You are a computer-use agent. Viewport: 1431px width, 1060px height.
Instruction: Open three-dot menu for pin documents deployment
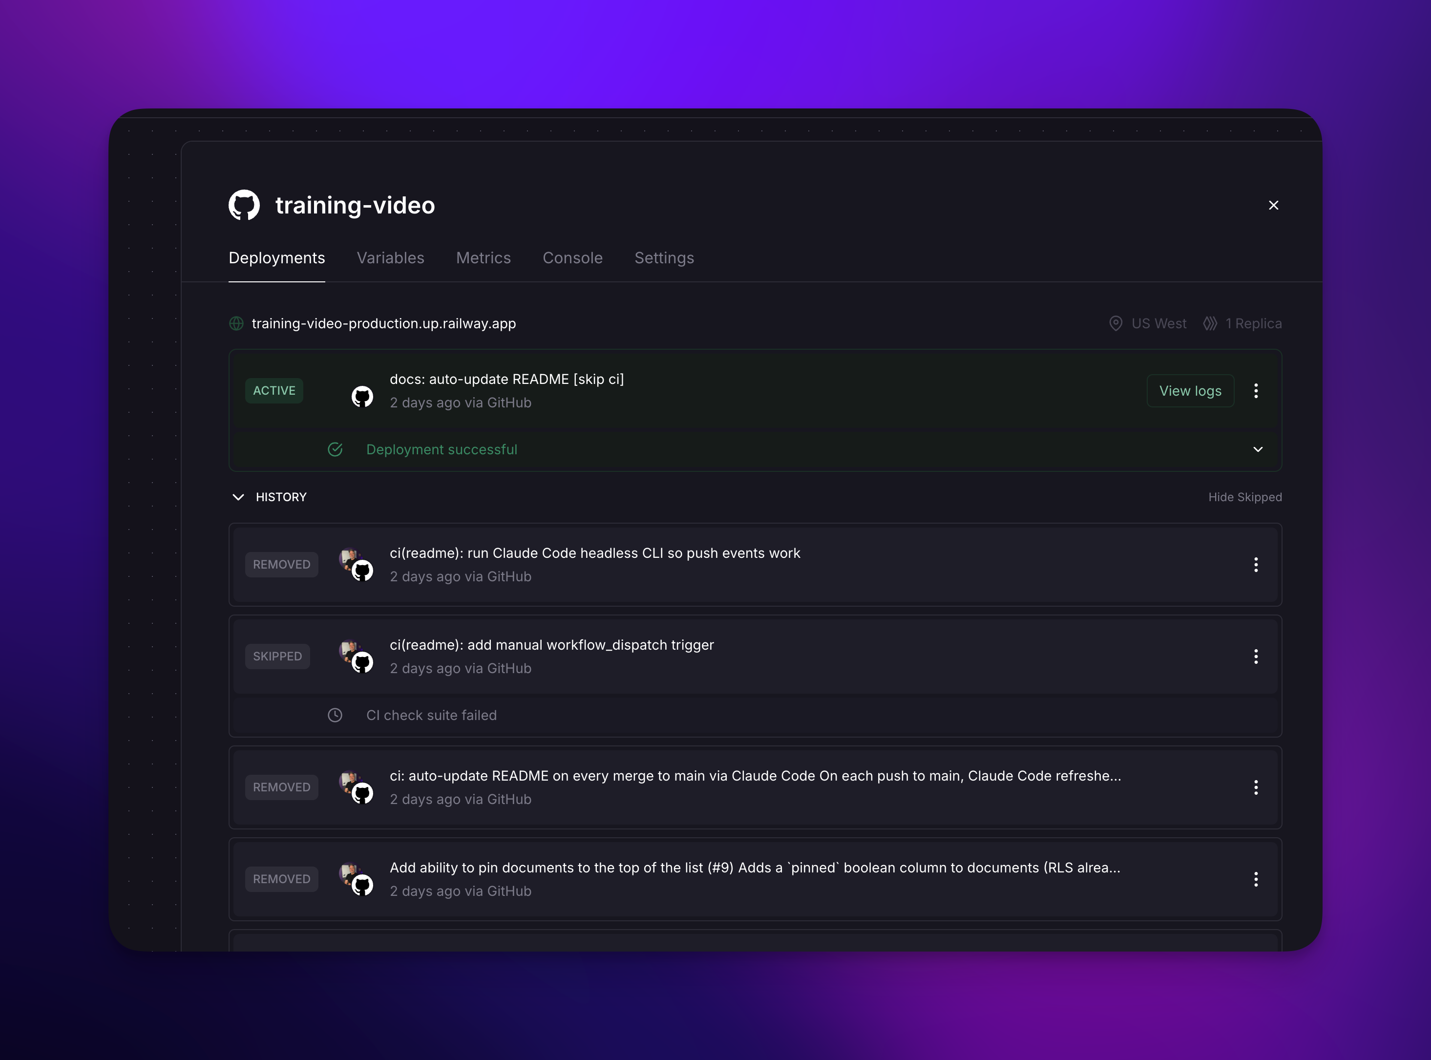[x=1256, y=879]
